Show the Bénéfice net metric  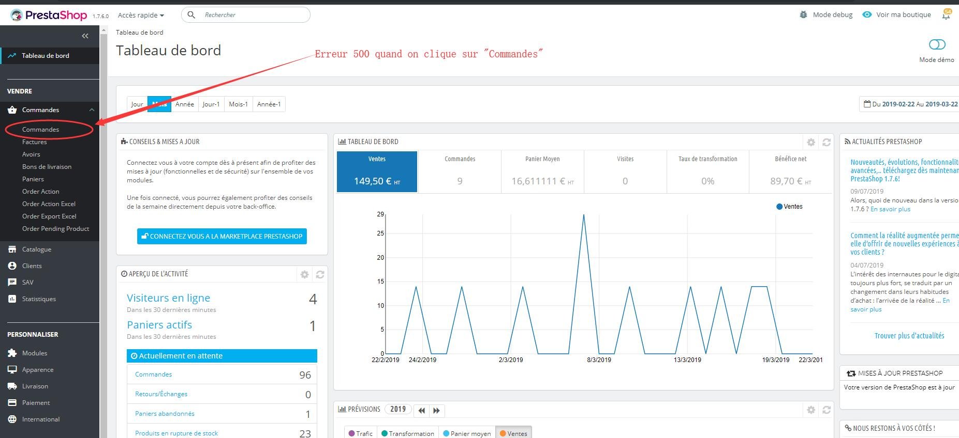[791, 171]
